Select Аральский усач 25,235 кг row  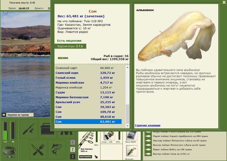tap(88, 102)
